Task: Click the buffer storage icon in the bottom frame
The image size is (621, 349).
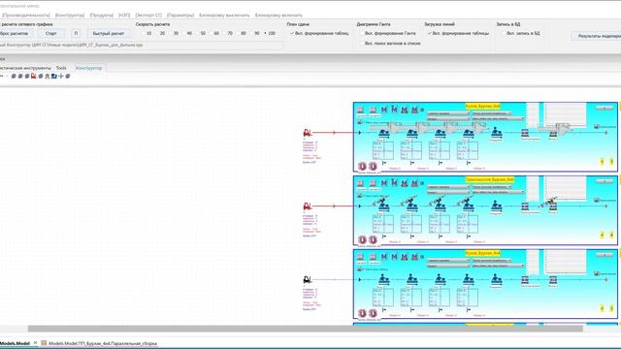Action: pyautogui.click(x=525, y=280)
